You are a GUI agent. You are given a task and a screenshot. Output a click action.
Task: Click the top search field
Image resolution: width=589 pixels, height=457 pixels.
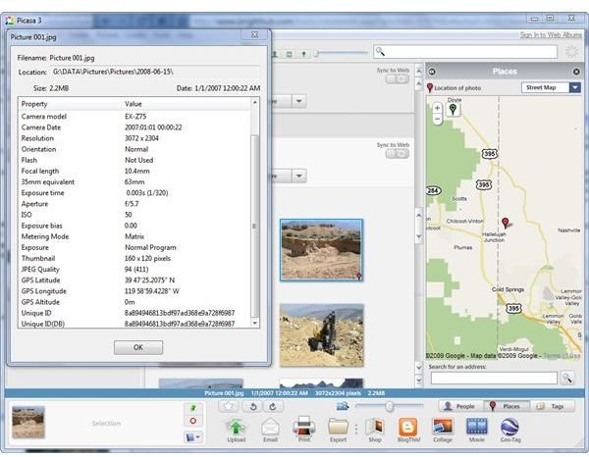click(x=465, y=51)
